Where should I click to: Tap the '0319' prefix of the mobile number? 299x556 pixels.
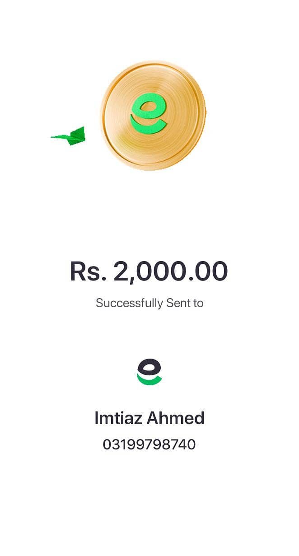(x=119, y=444)
